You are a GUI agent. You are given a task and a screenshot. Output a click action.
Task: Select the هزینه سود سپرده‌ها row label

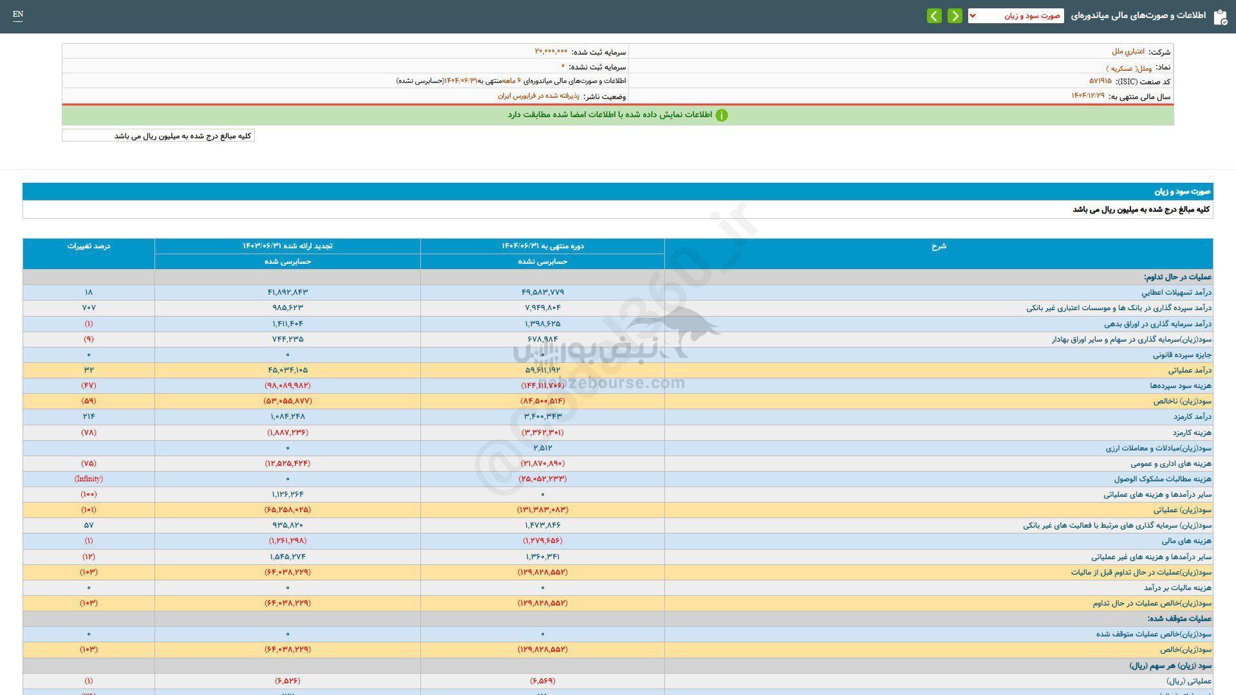tap(1181, 385)
